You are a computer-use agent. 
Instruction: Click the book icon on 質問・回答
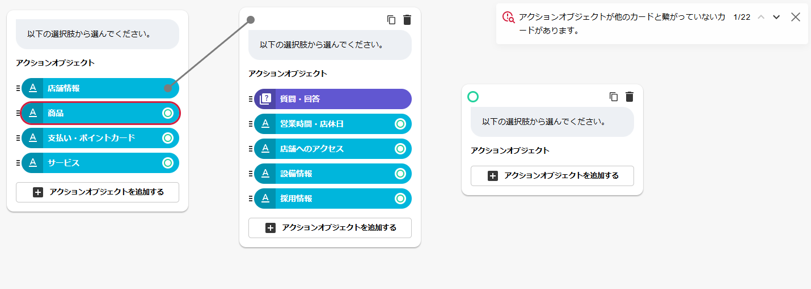click(265, 99)
